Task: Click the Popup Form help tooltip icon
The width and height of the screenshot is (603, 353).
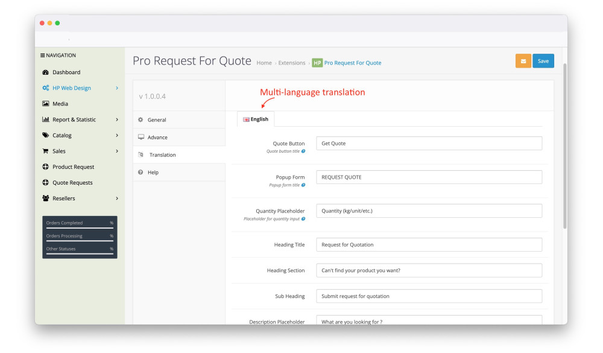Action: 303,185
